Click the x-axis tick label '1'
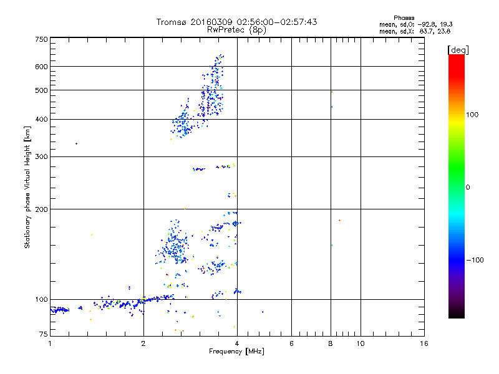The width and height of the screenshot is (499, 374). (x=50, y=343)
